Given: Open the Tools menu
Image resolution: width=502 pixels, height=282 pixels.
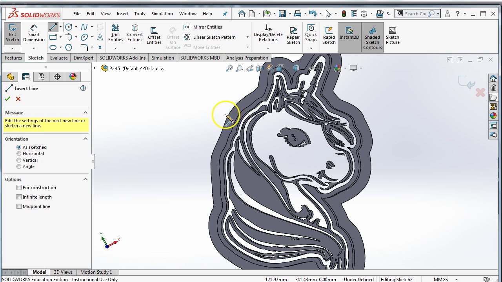Looking at the screenshot, I should pyautogui.click(x=140, y=14).
